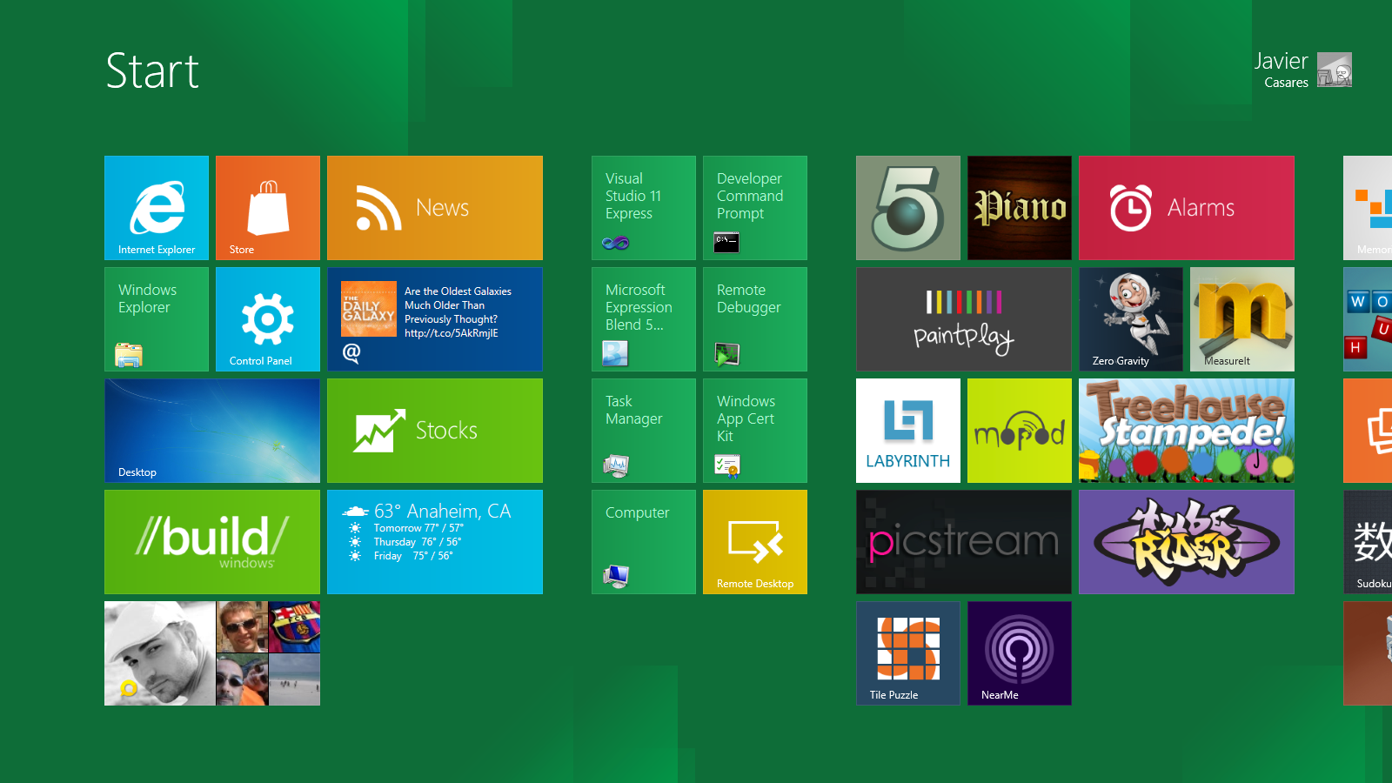
Task: Open Visual Studio 11 Express
Action: click(x=644, y=208)
